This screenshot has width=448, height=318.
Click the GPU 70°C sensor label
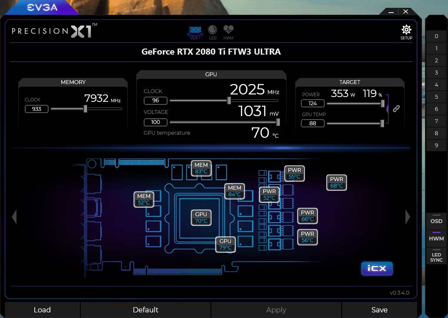coord(201,217)
